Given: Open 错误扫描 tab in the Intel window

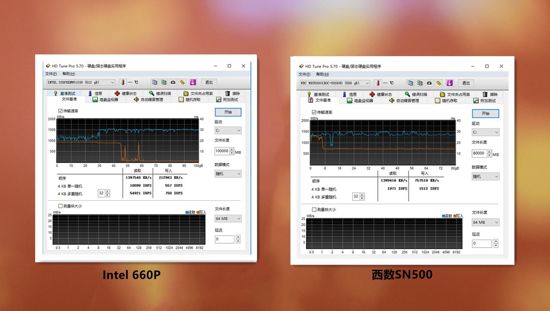Looking at the screenshot, I should pyautogui.click(x=160, y=93).
